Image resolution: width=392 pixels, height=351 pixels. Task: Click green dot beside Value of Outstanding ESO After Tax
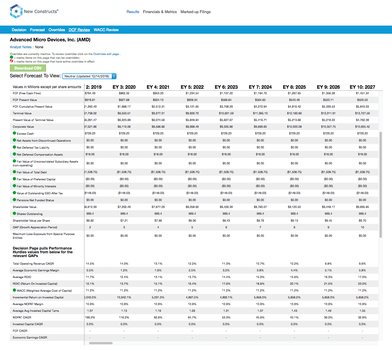14,193
